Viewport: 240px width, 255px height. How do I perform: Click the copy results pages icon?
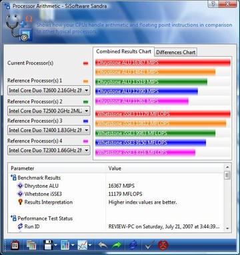click(31, 245)
